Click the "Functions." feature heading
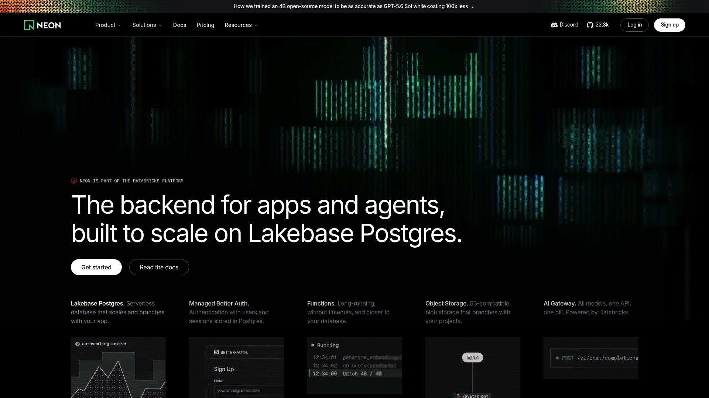The height and width of the screenshot is (398, 709). (x=321, y=304)
